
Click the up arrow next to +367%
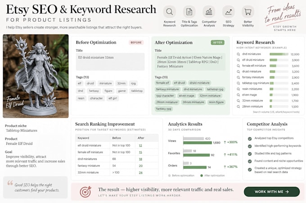(x=225, y=167)
